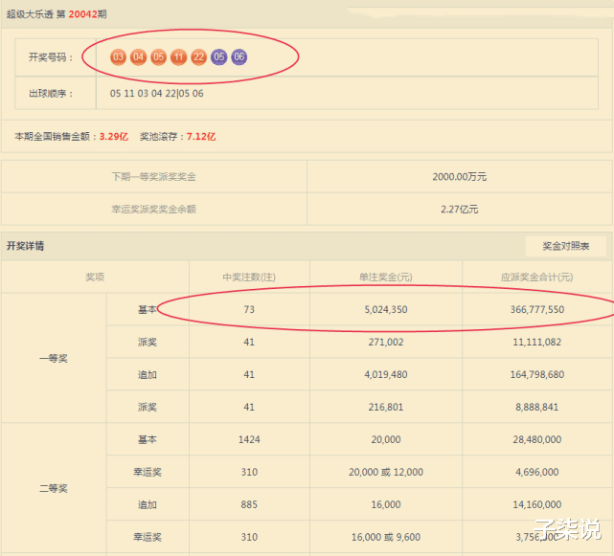Click the orange ball numbered 11
Viewport: 614px width, 556px height.
tap(178, 57)
